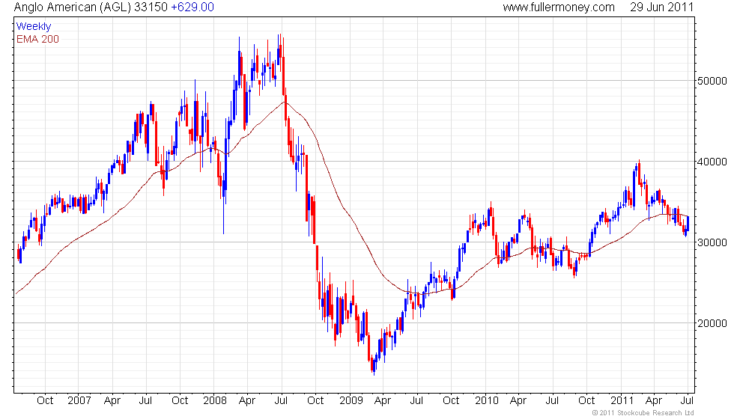Click the last price value 33150

point(151,7)
